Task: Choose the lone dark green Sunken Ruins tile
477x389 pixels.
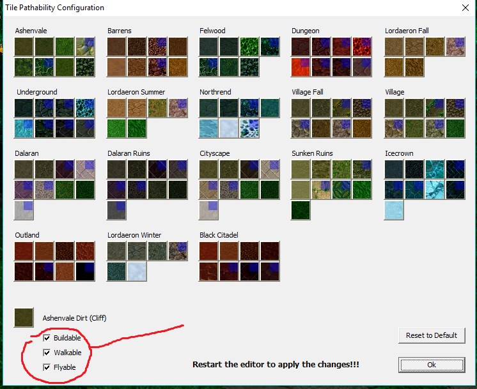Action: 301,210
